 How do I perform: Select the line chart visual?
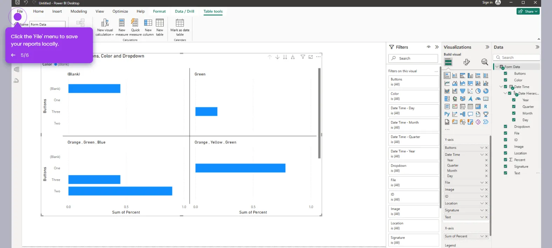(447, 83)
